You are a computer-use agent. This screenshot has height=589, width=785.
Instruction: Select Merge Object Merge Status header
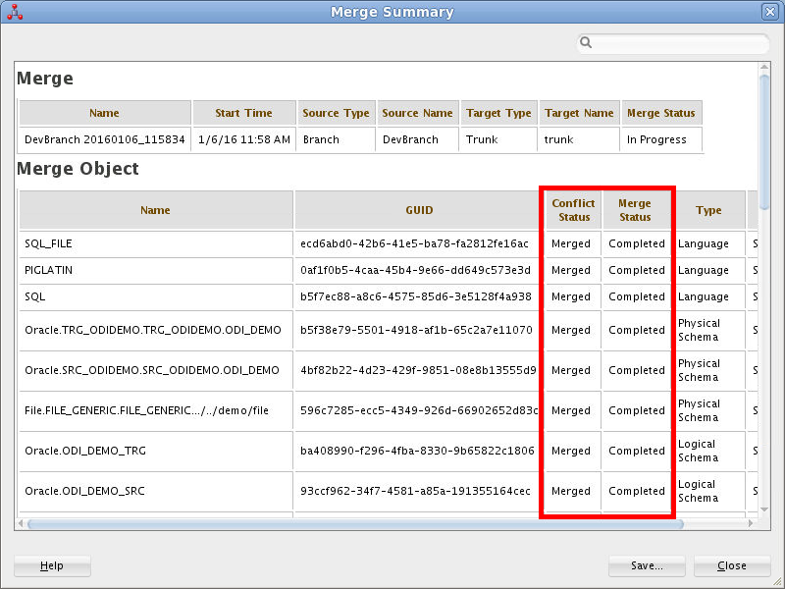point(635,210)
